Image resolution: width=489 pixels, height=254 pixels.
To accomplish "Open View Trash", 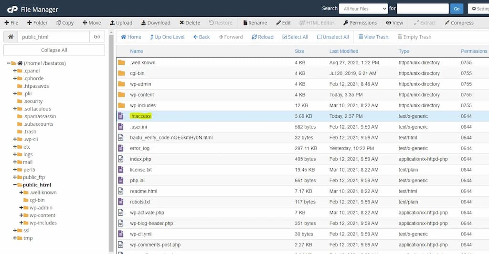I will (373, 37).
